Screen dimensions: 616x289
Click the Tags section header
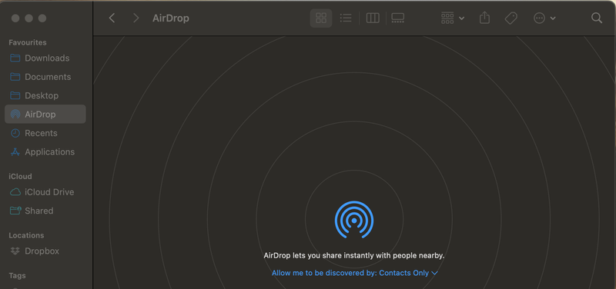tap(17, 276)
